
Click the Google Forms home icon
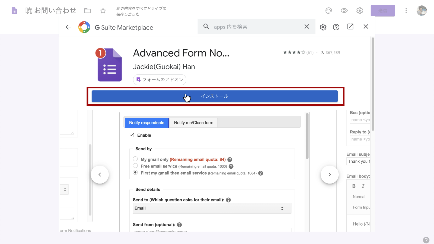point(14,11)
